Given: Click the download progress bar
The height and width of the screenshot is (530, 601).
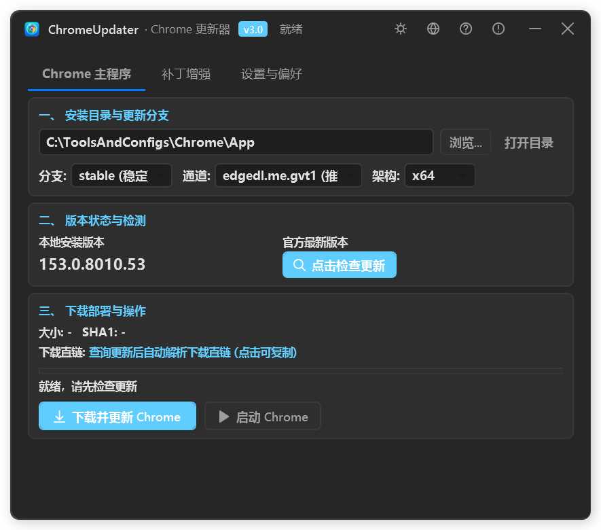Looking at the screenshot, I should coord(300,371).
